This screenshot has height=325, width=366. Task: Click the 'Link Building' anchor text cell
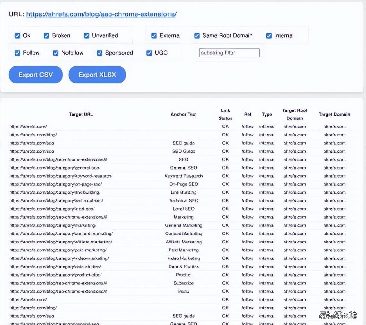[183, 192]
